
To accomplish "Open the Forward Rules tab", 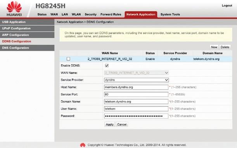I will point(111,14).
